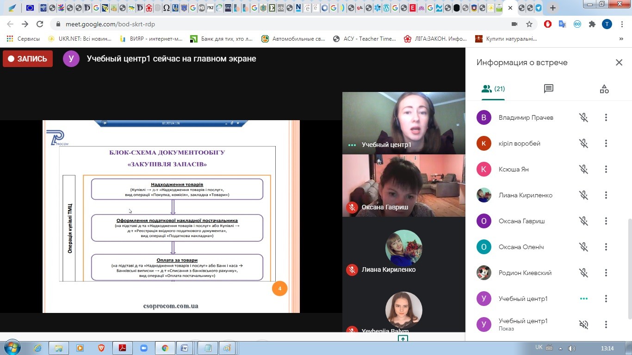The image size is (632, 355).
Task: Open Adobe Reader from taskbar
Action: click(x=123, y=348)
